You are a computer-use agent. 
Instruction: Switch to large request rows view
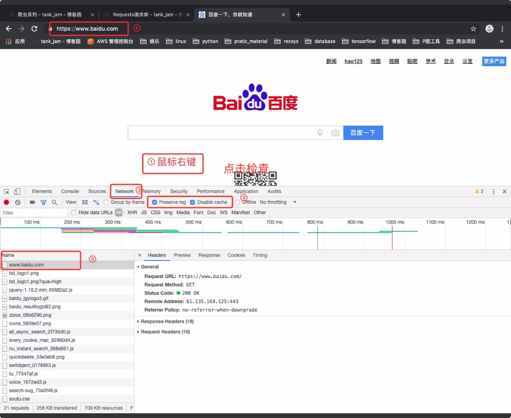point(85,202)
